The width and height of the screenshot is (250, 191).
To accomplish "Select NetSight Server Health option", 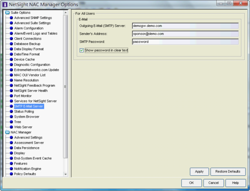I will point(31,91).
